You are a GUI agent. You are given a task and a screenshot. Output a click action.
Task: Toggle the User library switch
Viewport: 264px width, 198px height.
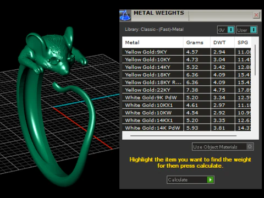(x=246, y=30)
